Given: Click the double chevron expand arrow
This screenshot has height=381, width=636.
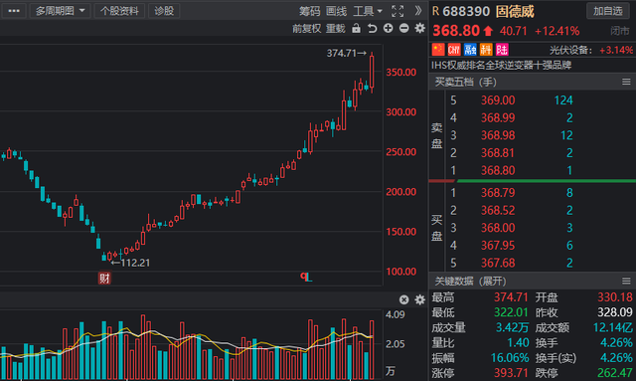Looking at the screenshot, I should click(x=418, y=11).
